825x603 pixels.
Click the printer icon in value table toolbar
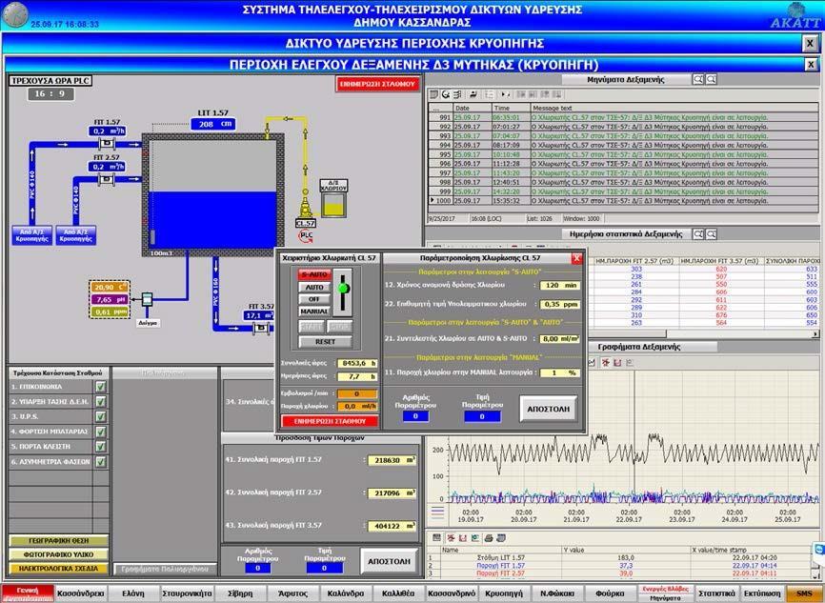(x=489, y=538)
